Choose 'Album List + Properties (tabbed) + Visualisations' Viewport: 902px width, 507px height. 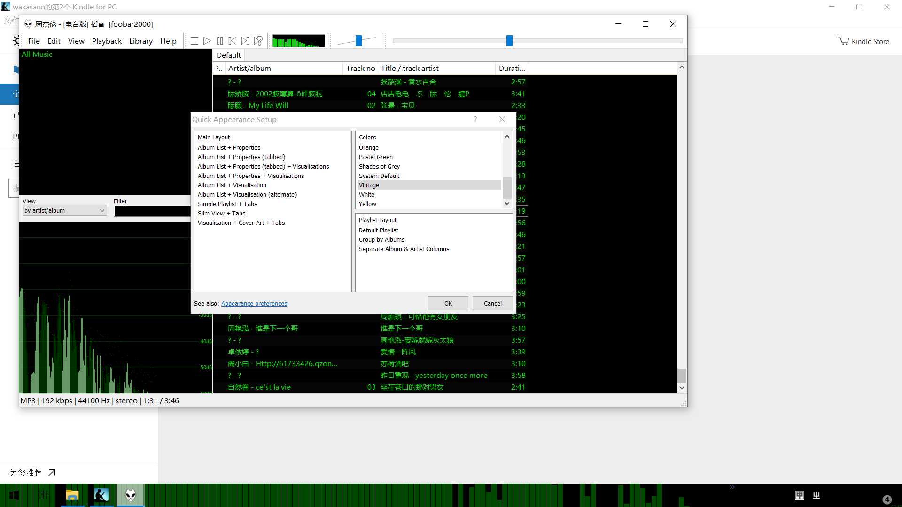tap(263, 166)
